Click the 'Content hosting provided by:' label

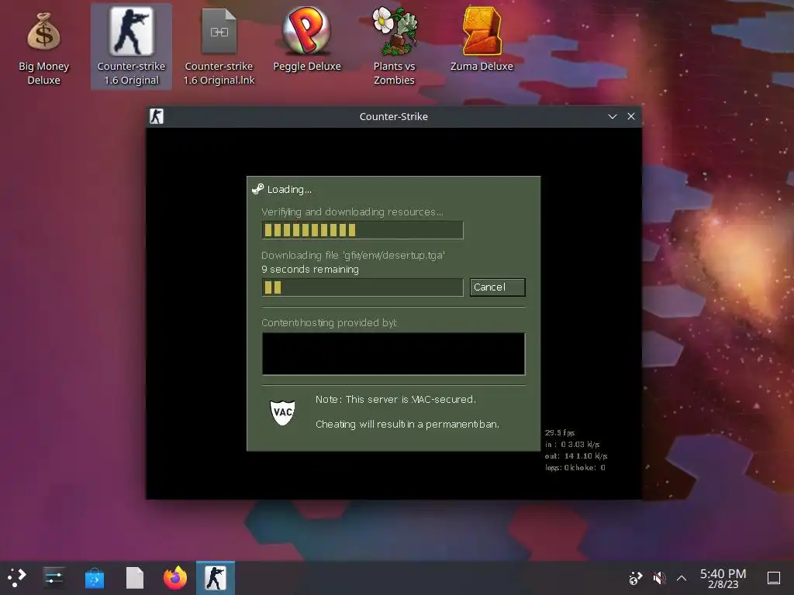tap(329, 323)
